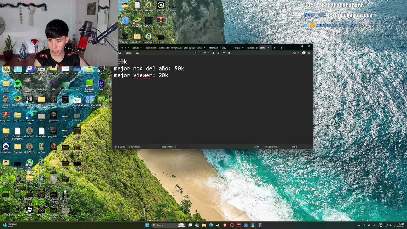
Task: Switch to the ui.py tab in Notepad
Action: click(x=224, y=48)
